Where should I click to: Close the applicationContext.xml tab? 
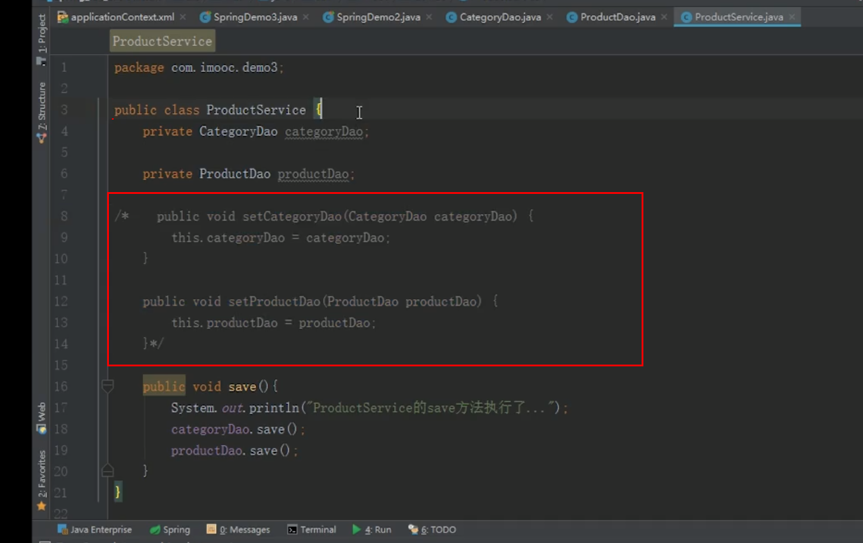[183, 17]
